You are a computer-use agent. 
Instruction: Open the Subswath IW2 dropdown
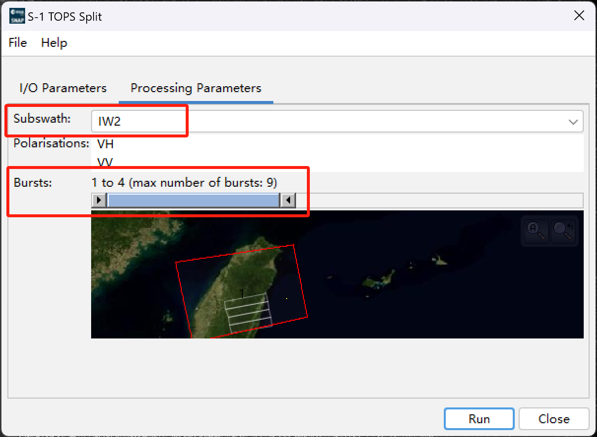tap(337, 122)
